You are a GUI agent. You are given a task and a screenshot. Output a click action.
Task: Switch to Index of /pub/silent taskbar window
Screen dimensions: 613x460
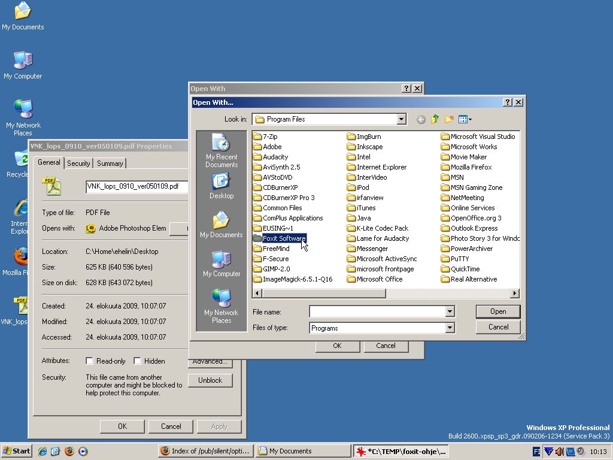[206, 451]
